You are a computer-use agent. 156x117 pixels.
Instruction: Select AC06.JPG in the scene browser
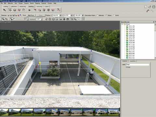click(132, 35)
